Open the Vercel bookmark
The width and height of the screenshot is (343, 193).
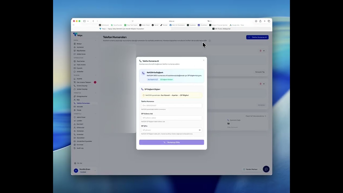(155, 25)
